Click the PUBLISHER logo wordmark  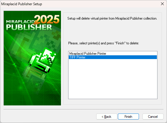click(29, 27)
